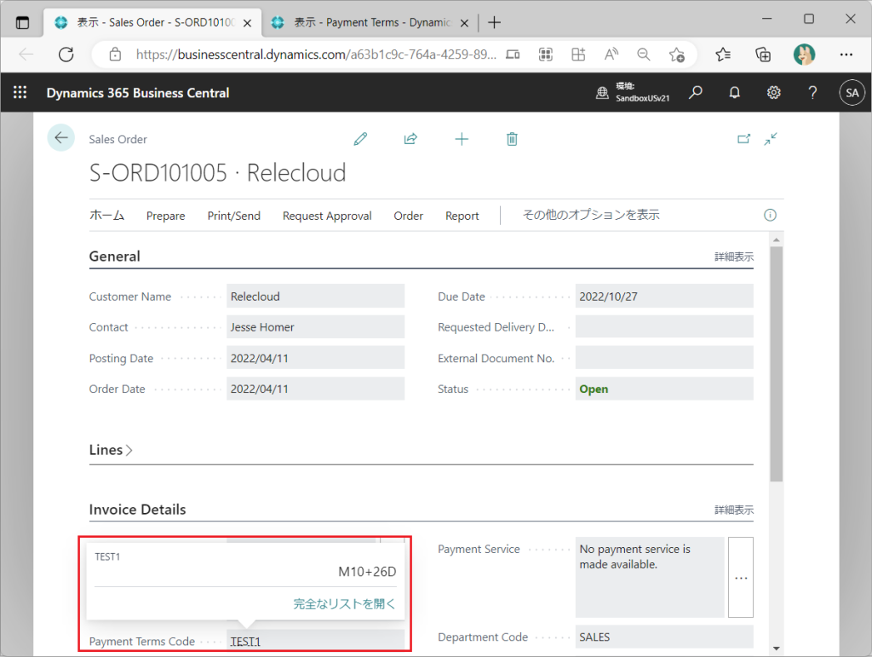Click the Contact field Jesse Homer
This screenshot has width=872, height=657.
(315, 326)
